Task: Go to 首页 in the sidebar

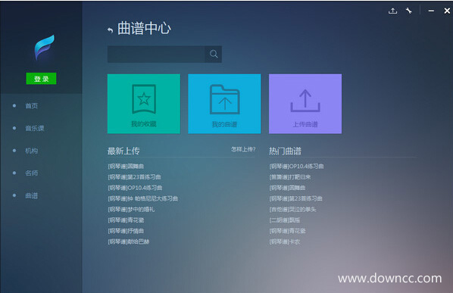Action: click(x=32, y=106)
